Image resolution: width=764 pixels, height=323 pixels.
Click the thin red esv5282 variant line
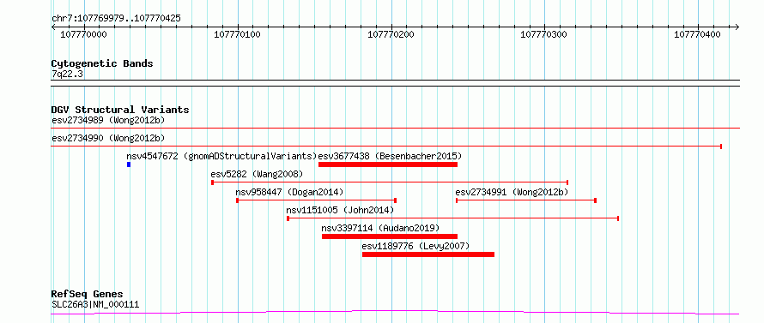390,182
